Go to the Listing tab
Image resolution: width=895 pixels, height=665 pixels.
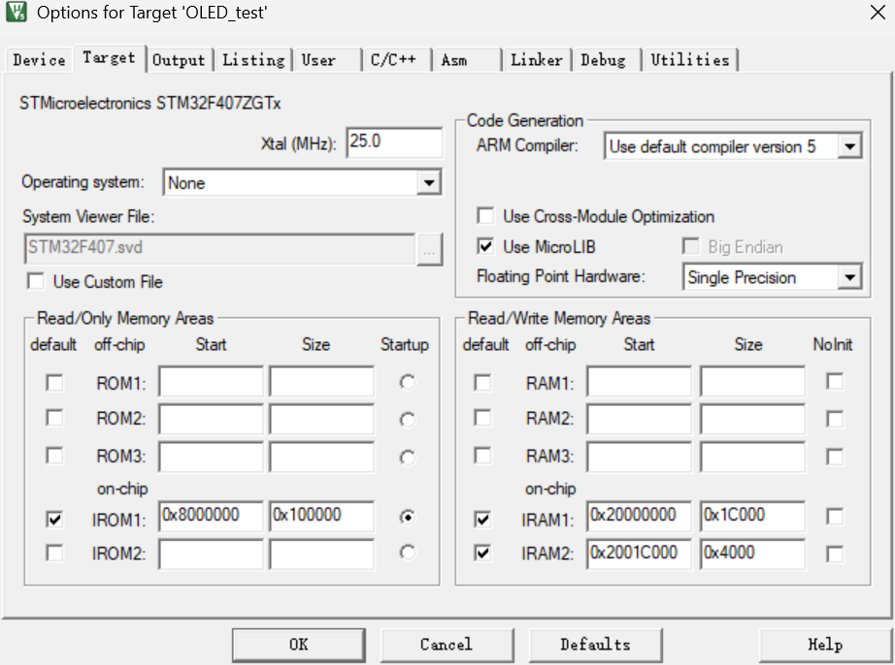(253, 60)
